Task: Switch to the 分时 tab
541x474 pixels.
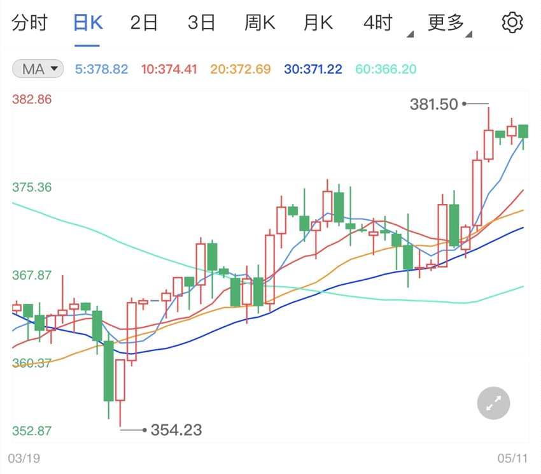Action: tap(29, 22)
